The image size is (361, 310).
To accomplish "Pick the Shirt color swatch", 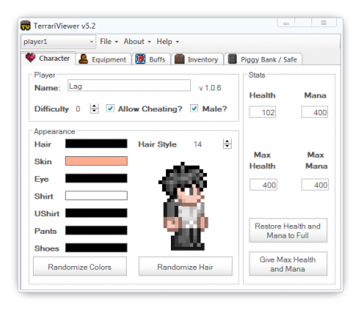I will (96, 195).
